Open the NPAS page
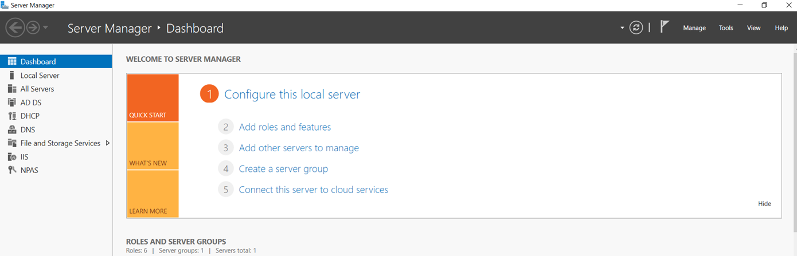Viewport: 797px width, 256px height. tap(56, 170)
